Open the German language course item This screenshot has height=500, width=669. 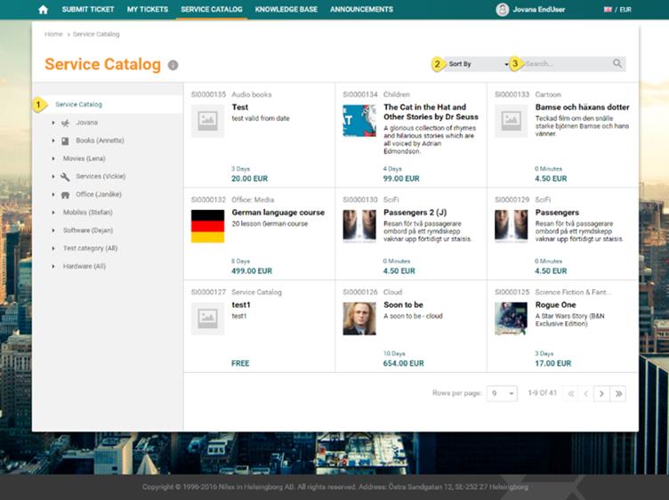[278, 213]
